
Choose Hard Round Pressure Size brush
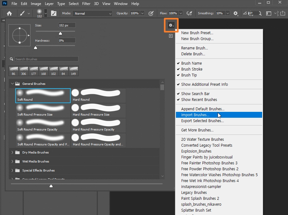point(98,111)
